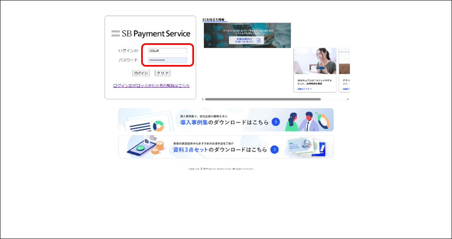Screen dimensions: 452x239
Task: Click the document icon on the support site button
Action: point(258,40)
